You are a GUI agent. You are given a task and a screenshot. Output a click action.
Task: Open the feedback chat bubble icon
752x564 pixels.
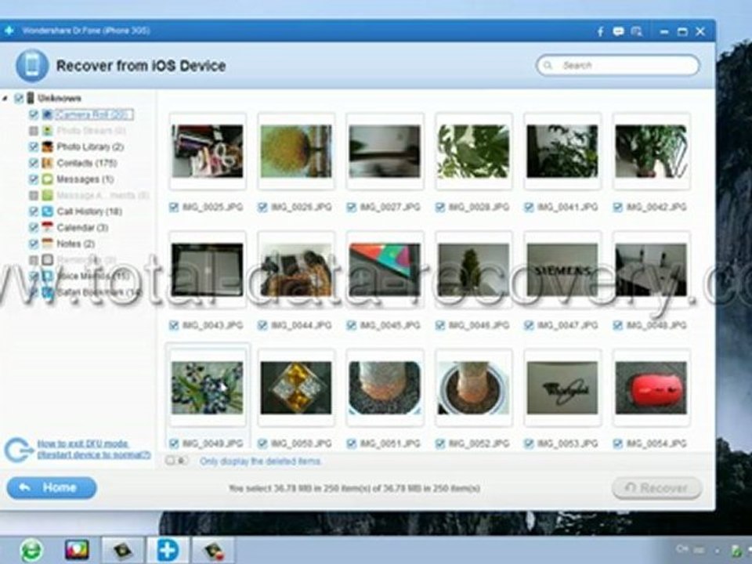(618, 31)
